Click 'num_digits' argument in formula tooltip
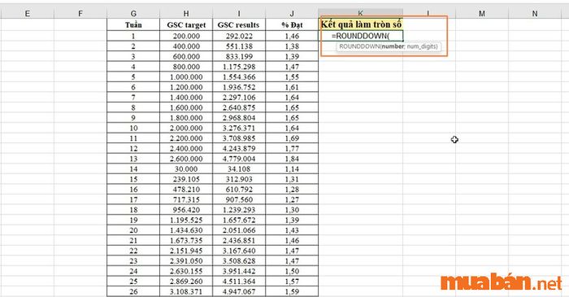The height and width of the screenshot is (297, 569). (x=421, y=46)
